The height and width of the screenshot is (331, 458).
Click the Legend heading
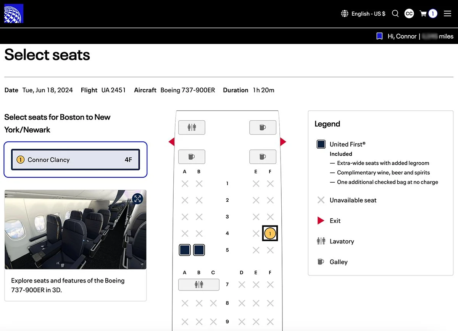(327, 124)
